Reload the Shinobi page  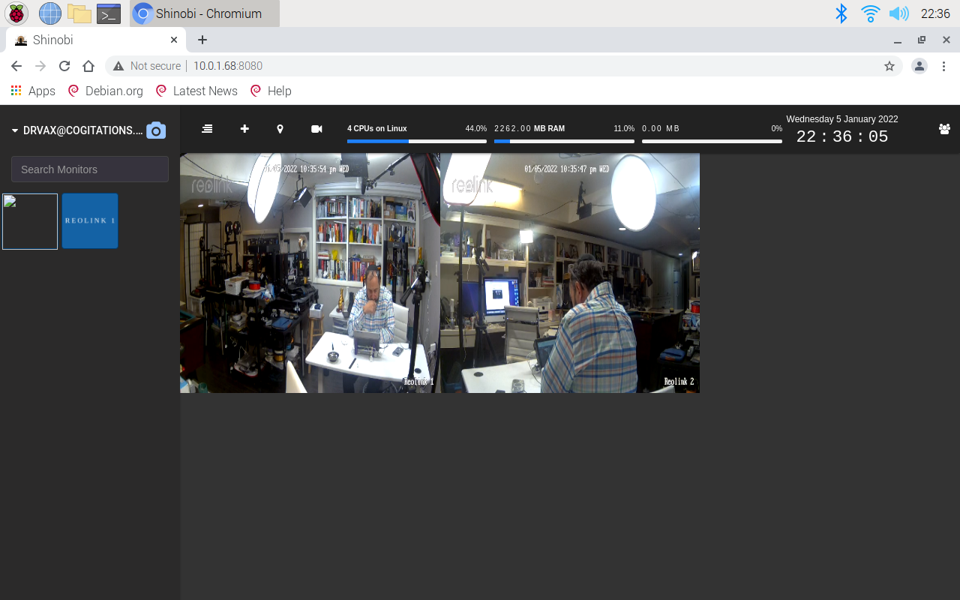[64, 66]
